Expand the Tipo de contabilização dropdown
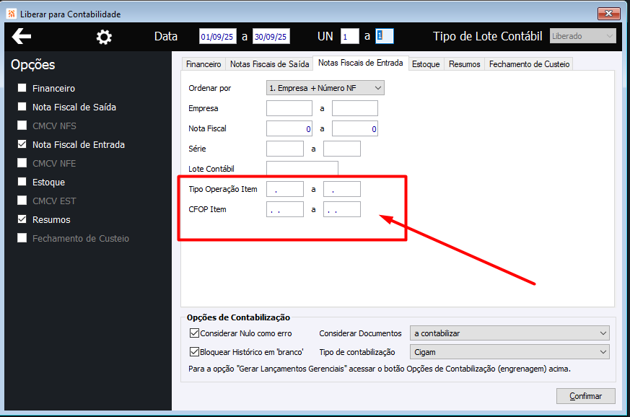Image resolution: width=630 pixels, height=417 pixels. click(509, 352)
